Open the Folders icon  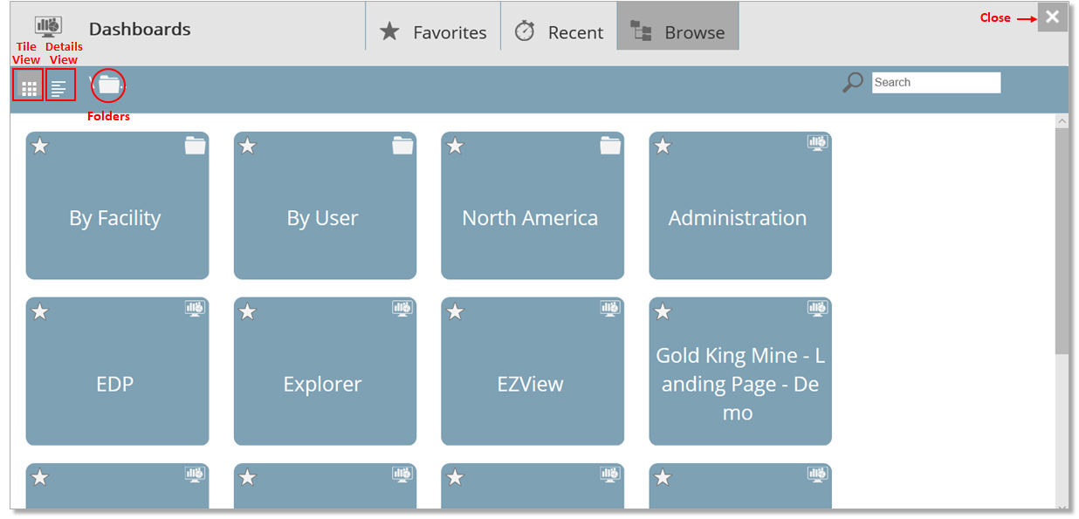click(x=107, y=84)
